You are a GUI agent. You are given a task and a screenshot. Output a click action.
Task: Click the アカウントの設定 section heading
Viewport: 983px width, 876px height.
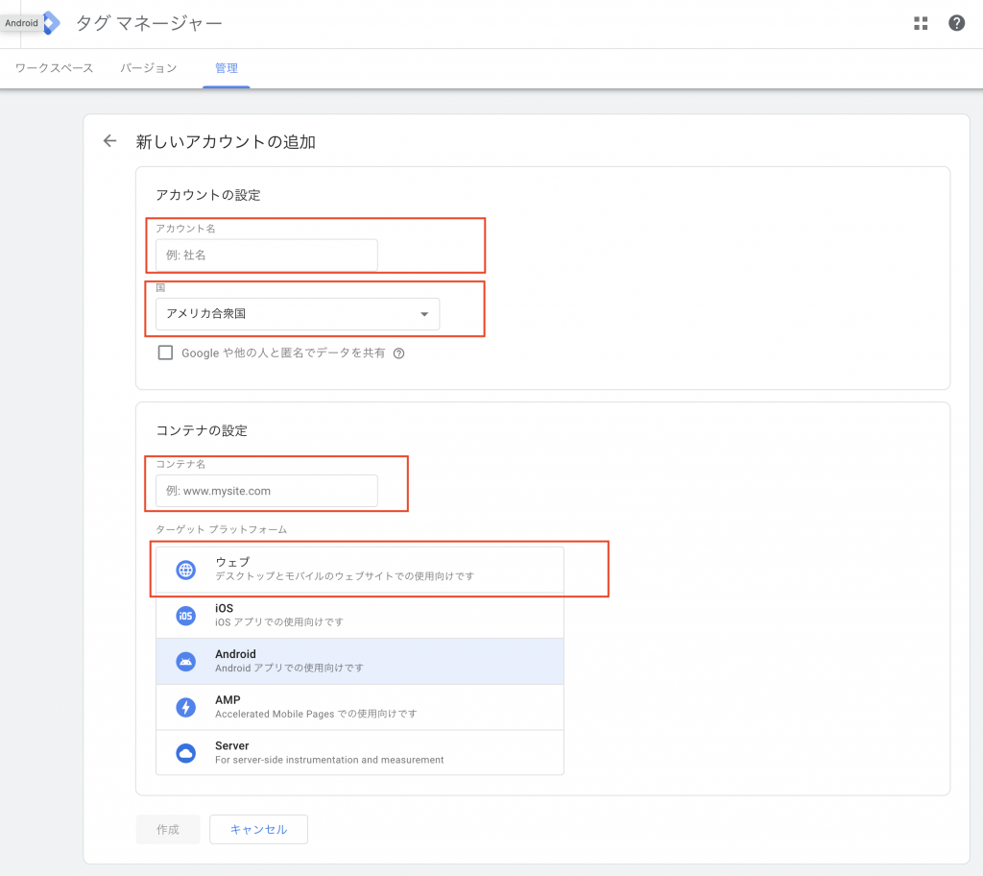click(208, 195)
